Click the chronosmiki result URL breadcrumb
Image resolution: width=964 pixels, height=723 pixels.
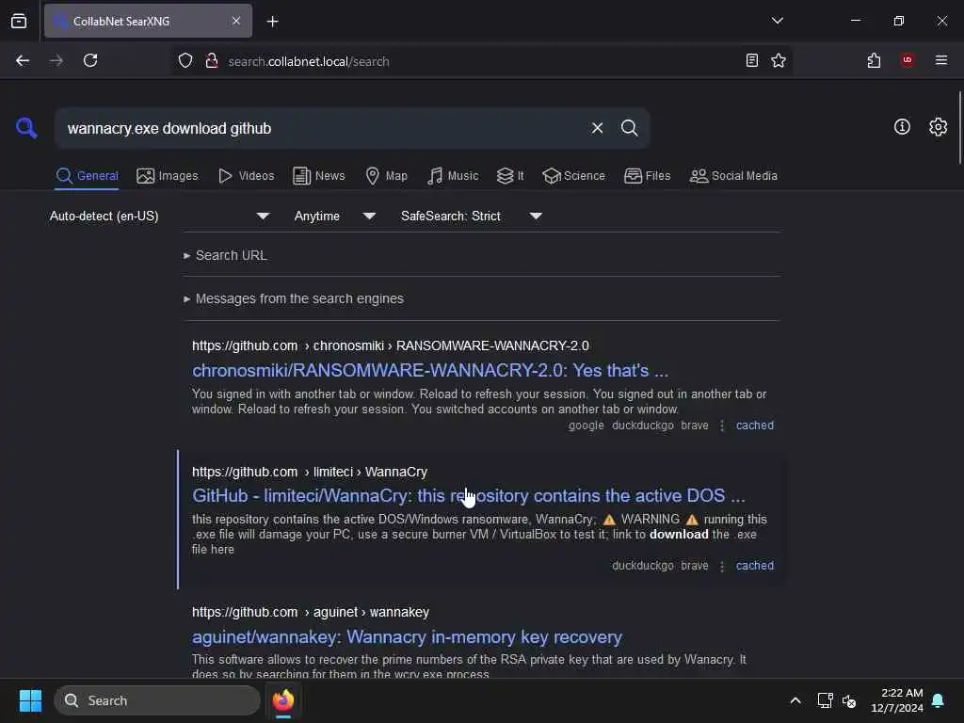click(x=391, y=345)
